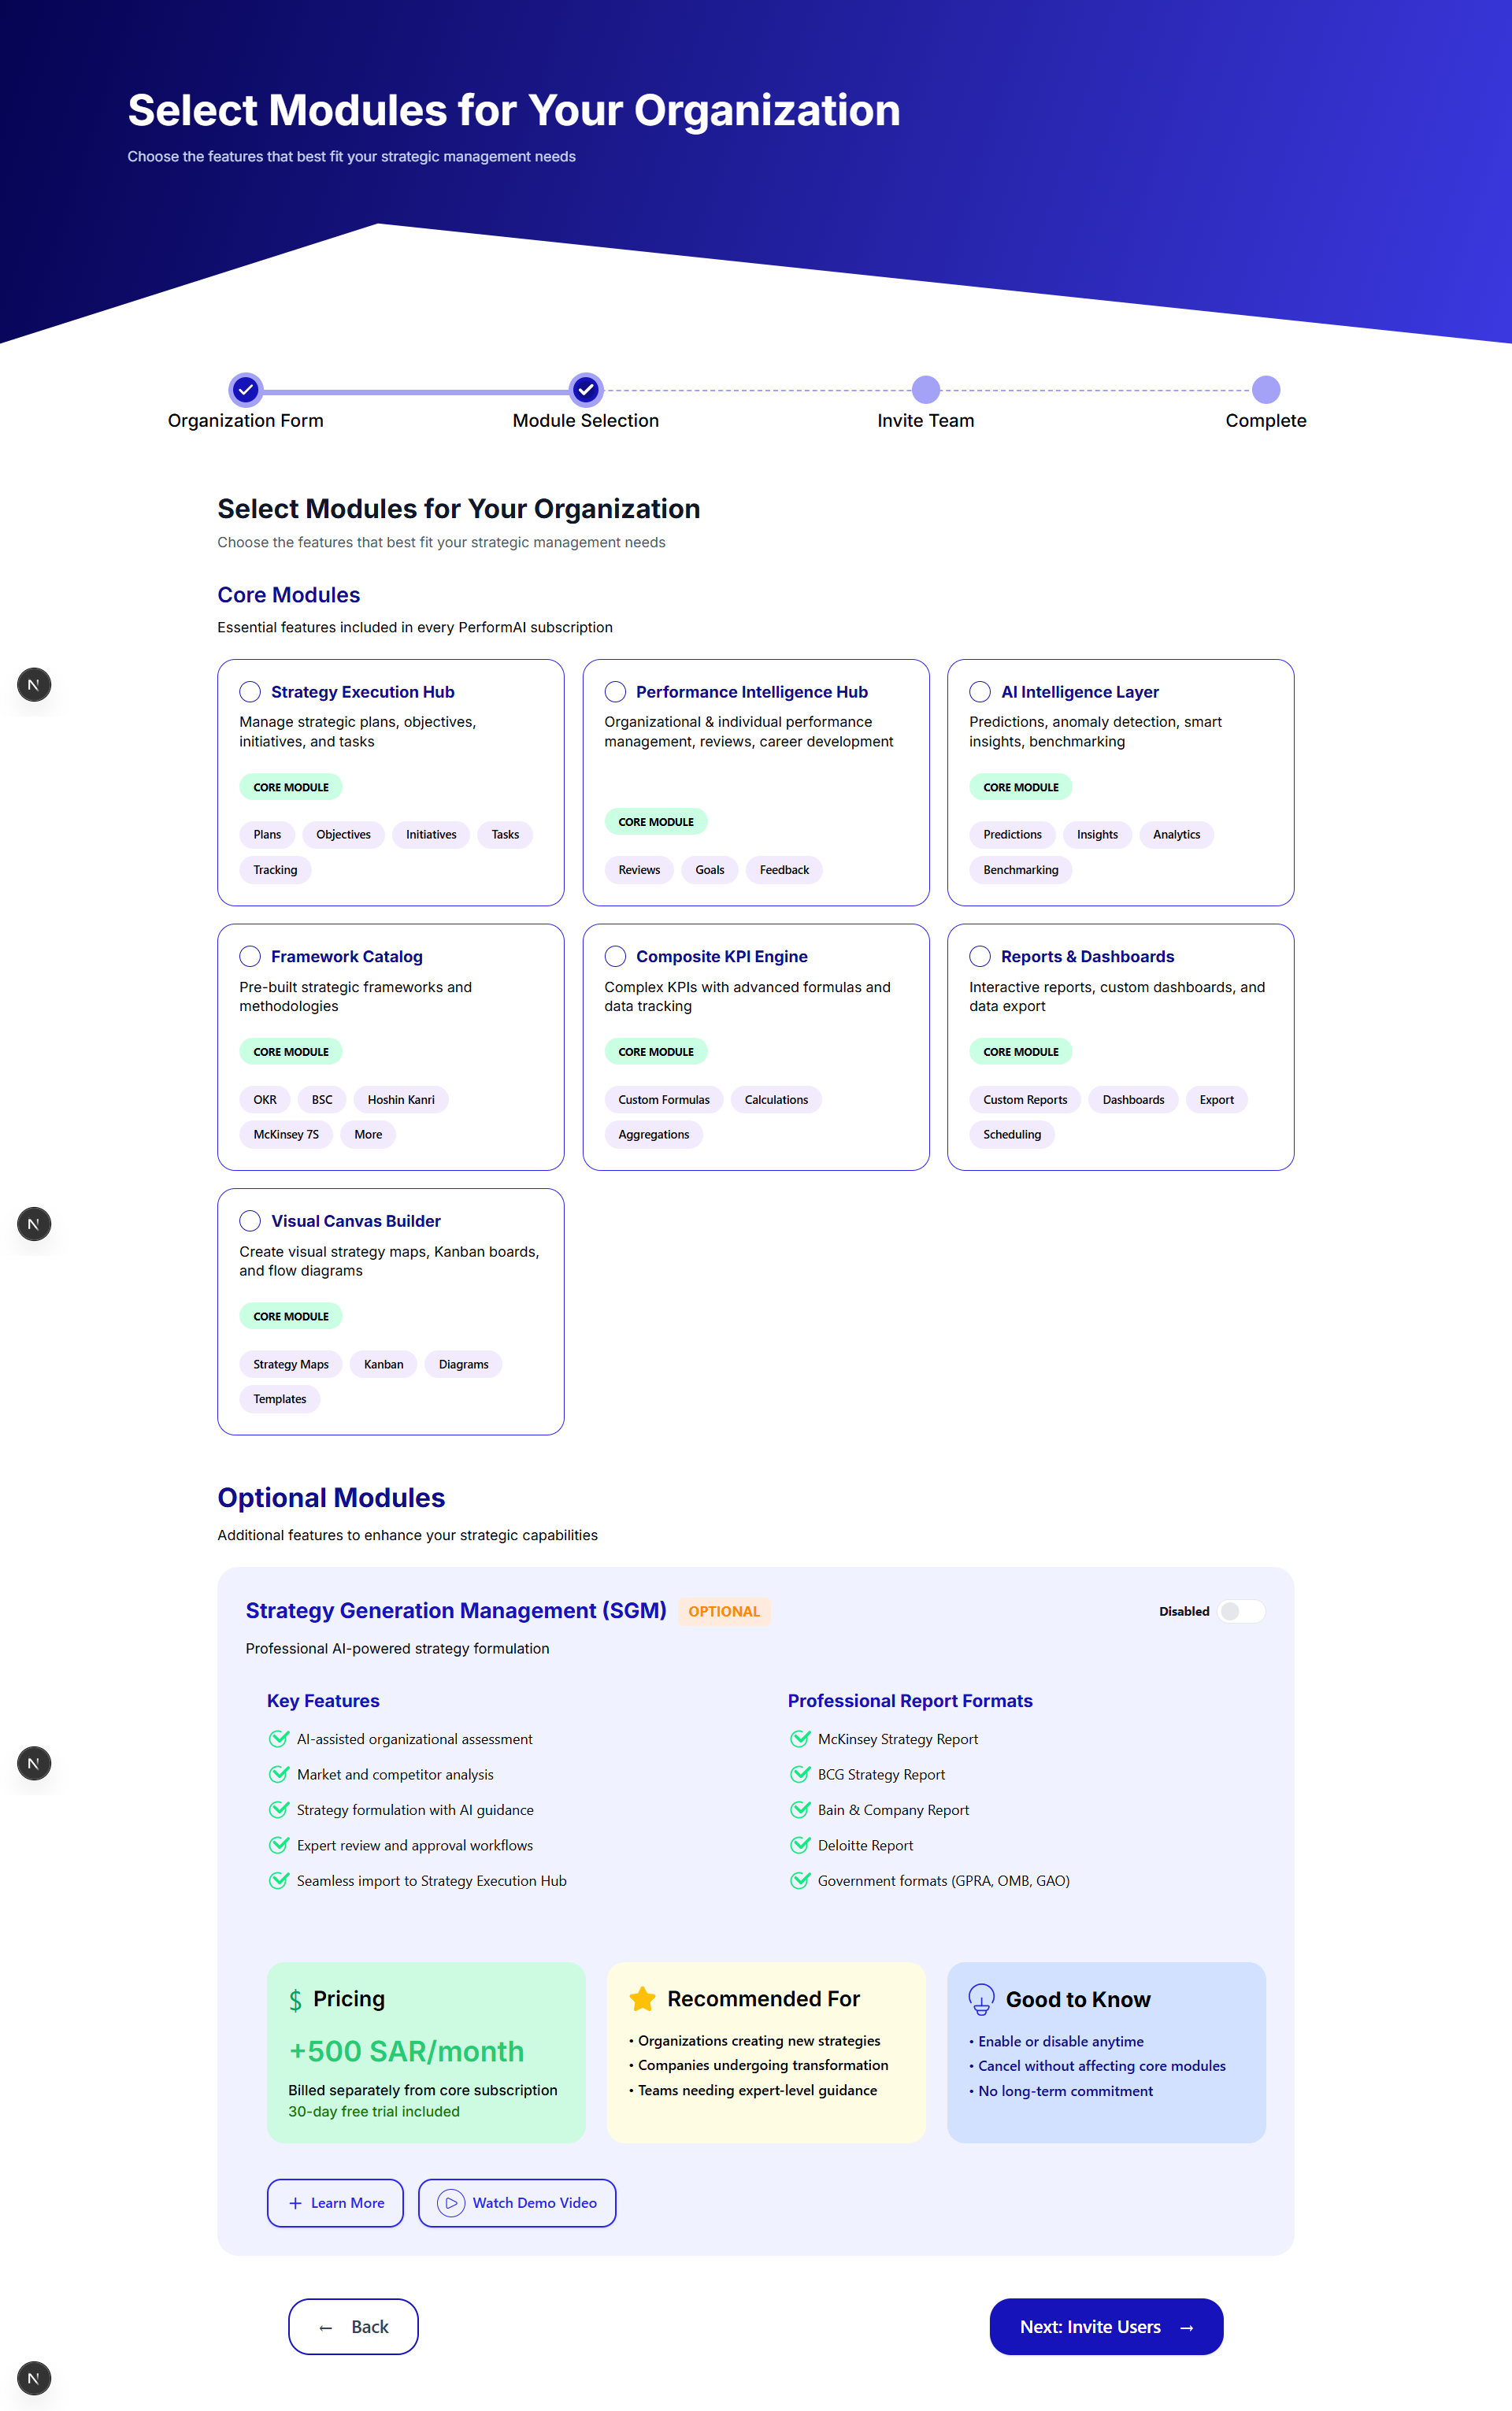Click the lightbulb icon in Good to Know

[x=982, y=1999]
